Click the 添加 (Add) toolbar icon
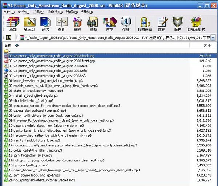The width and height of the screenshot is (218, 186). pyautogui.click(x=13, y=22)
